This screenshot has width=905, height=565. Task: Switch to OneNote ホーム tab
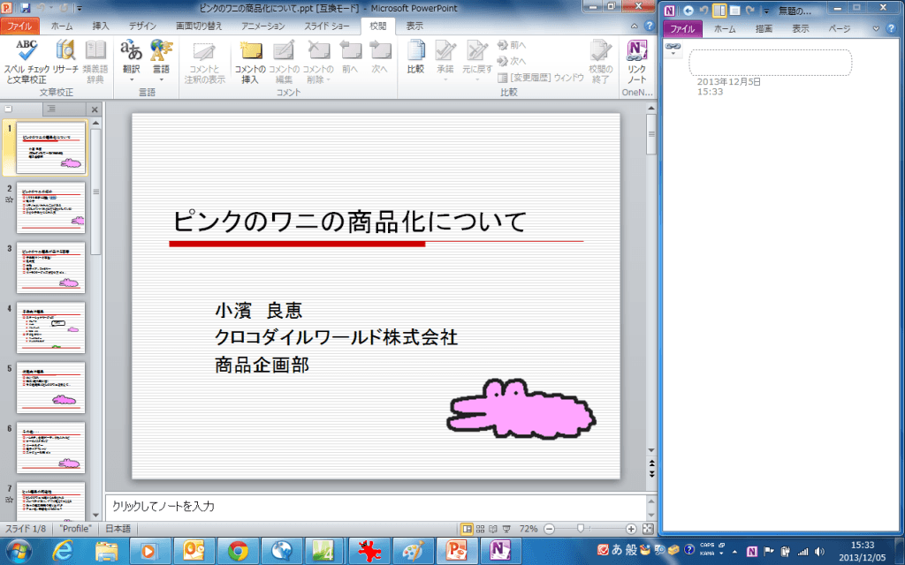point(725,29)
